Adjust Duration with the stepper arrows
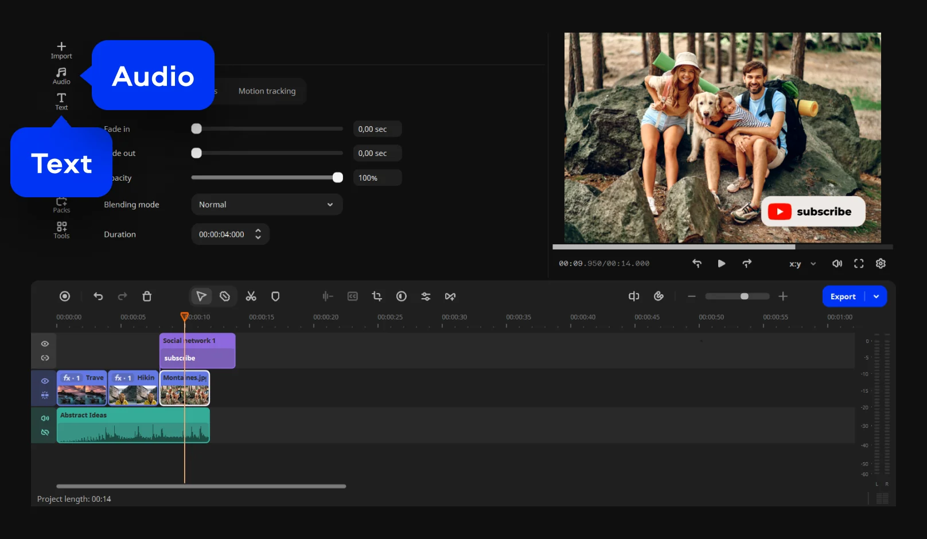Image resolution: width=927 pixels, height=539 pixels. 258,234
